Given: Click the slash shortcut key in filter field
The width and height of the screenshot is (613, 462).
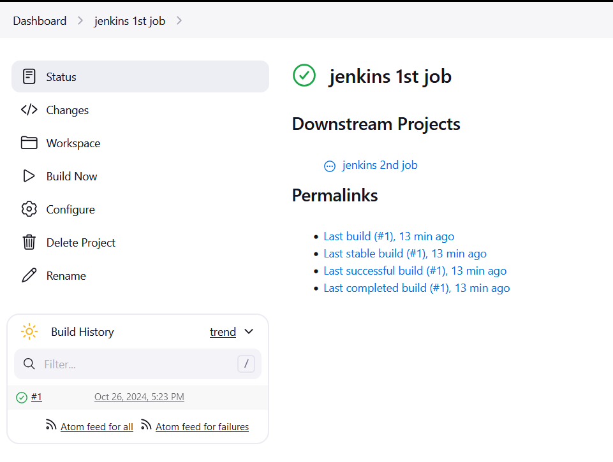Looking at the screenshot, I should [246, 364].
